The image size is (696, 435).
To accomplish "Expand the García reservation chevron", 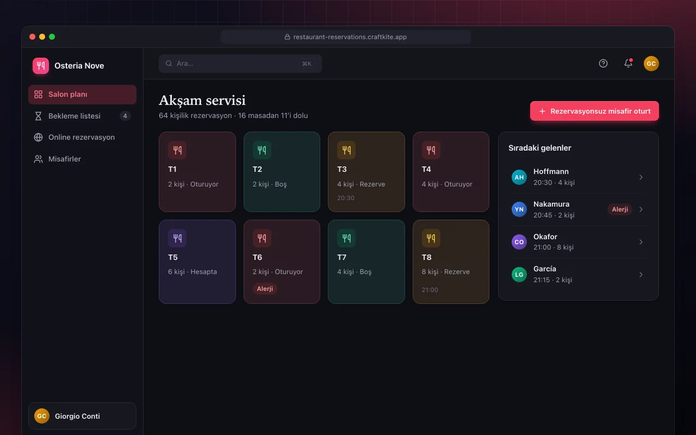I will [x=641, y=275].
